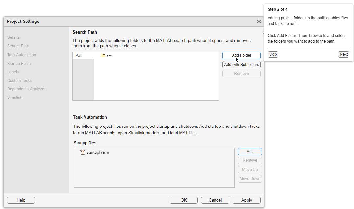
Task: Add a startup file
Action: coord(250,152)
